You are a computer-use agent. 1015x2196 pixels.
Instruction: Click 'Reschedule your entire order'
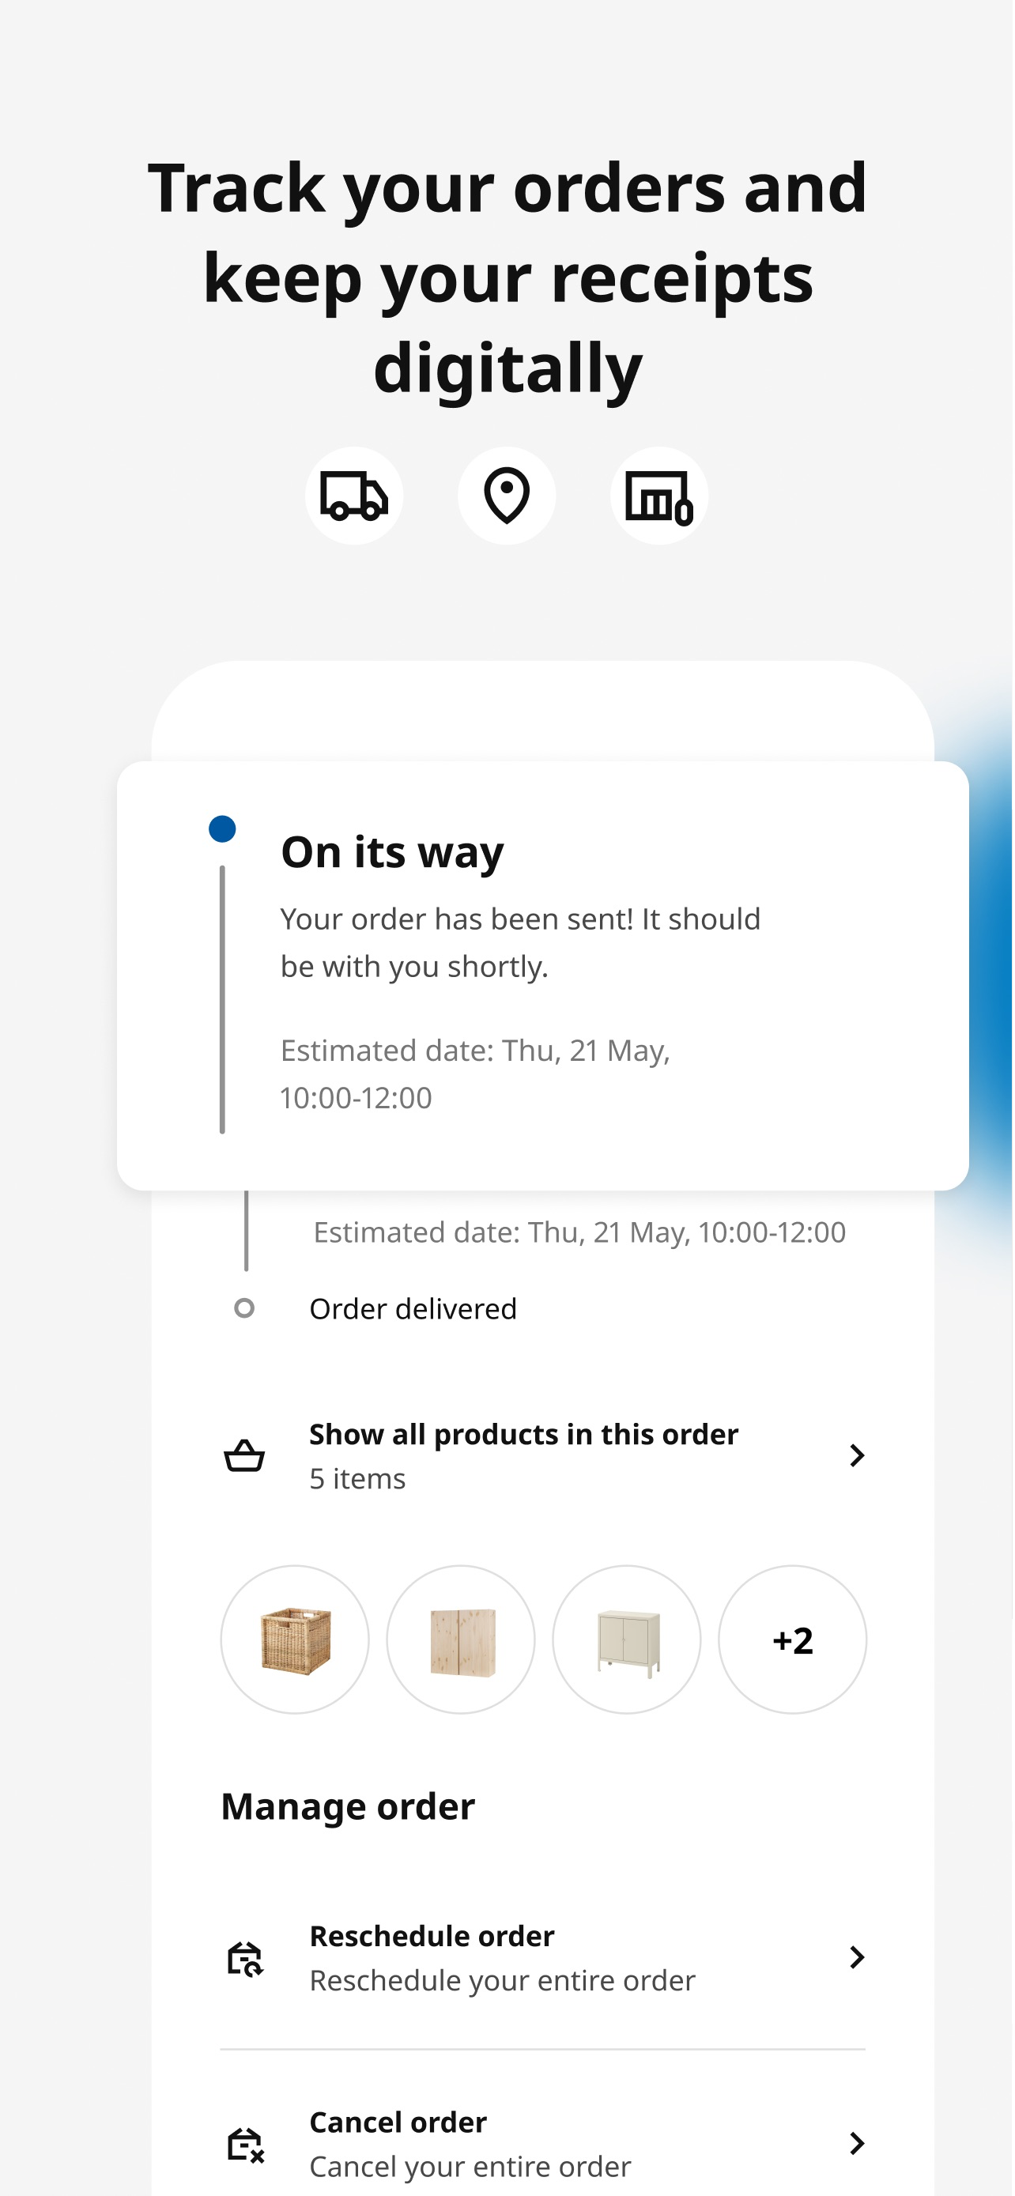click(x=502, y=1980)
